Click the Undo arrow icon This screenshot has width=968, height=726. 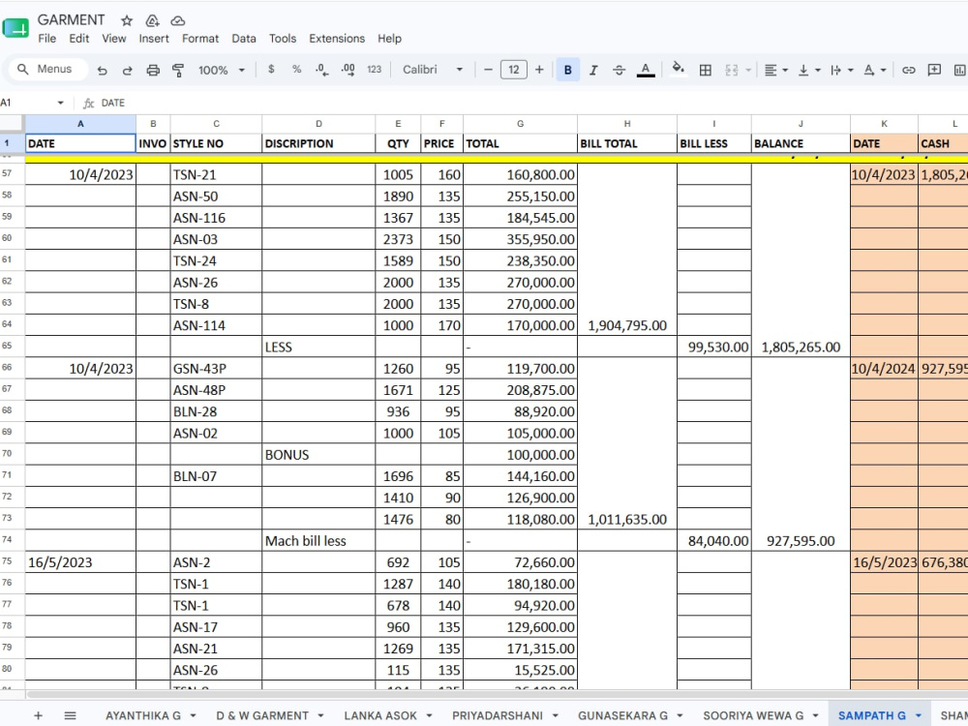103,71
